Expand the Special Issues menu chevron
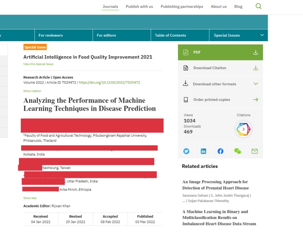 [262, 35]
